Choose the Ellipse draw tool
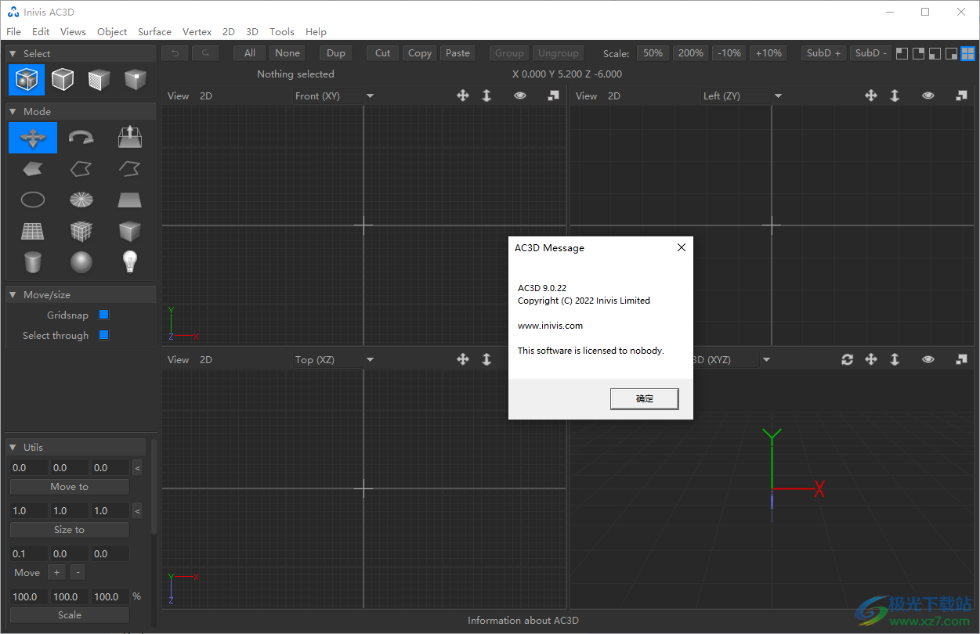 tap(33, 200)
